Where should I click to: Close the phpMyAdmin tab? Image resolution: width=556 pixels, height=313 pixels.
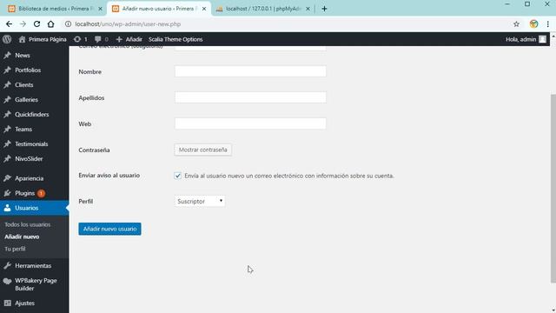click(x=308, y=9)
